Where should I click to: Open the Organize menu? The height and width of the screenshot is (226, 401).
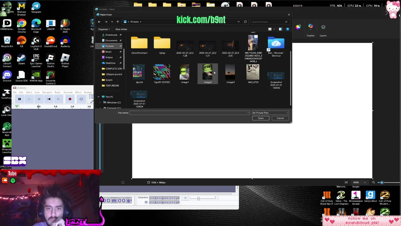pyautogui.click(x=104, y=29)
